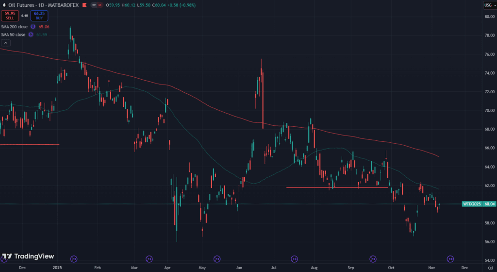Click the TradingView logo link
The height and width of the screenshot is (272, 497).
click(28, 256)
